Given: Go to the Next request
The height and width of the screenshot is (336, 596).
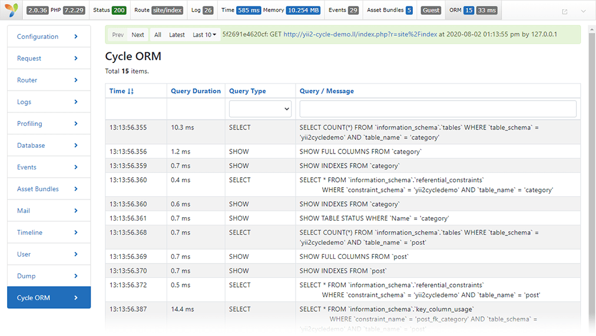Looking at the screenshot, I should (138, 35).
